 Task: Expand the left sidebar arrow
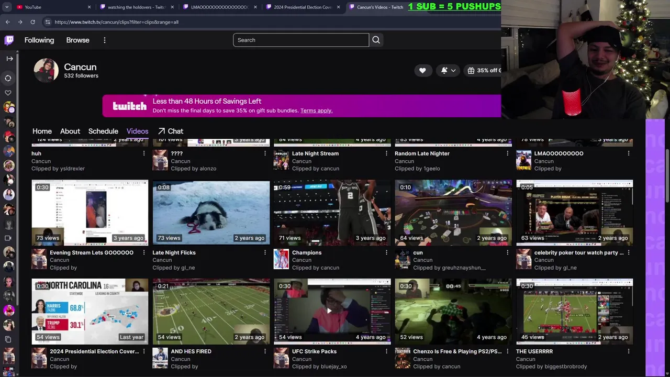(x=9, y=59)
